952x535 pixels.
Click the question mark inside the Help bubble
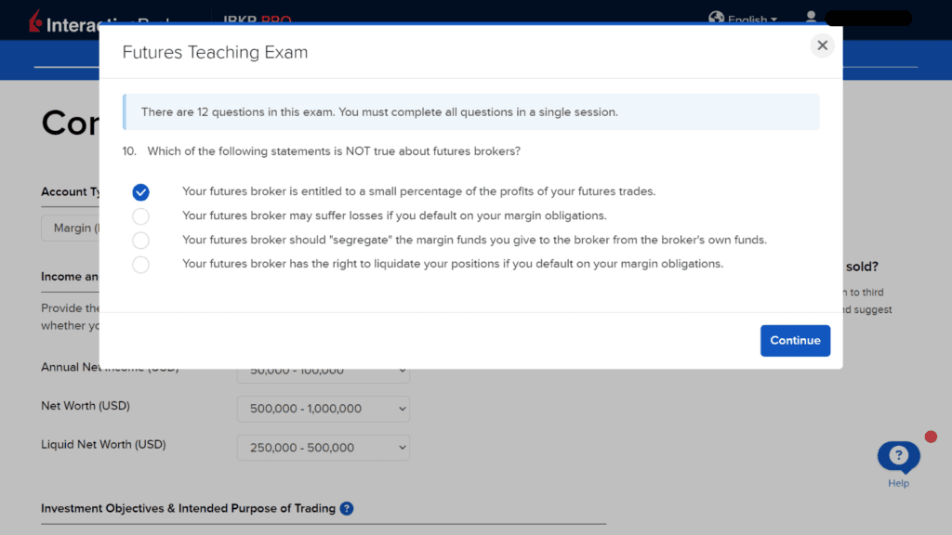[x=898, y=455]
